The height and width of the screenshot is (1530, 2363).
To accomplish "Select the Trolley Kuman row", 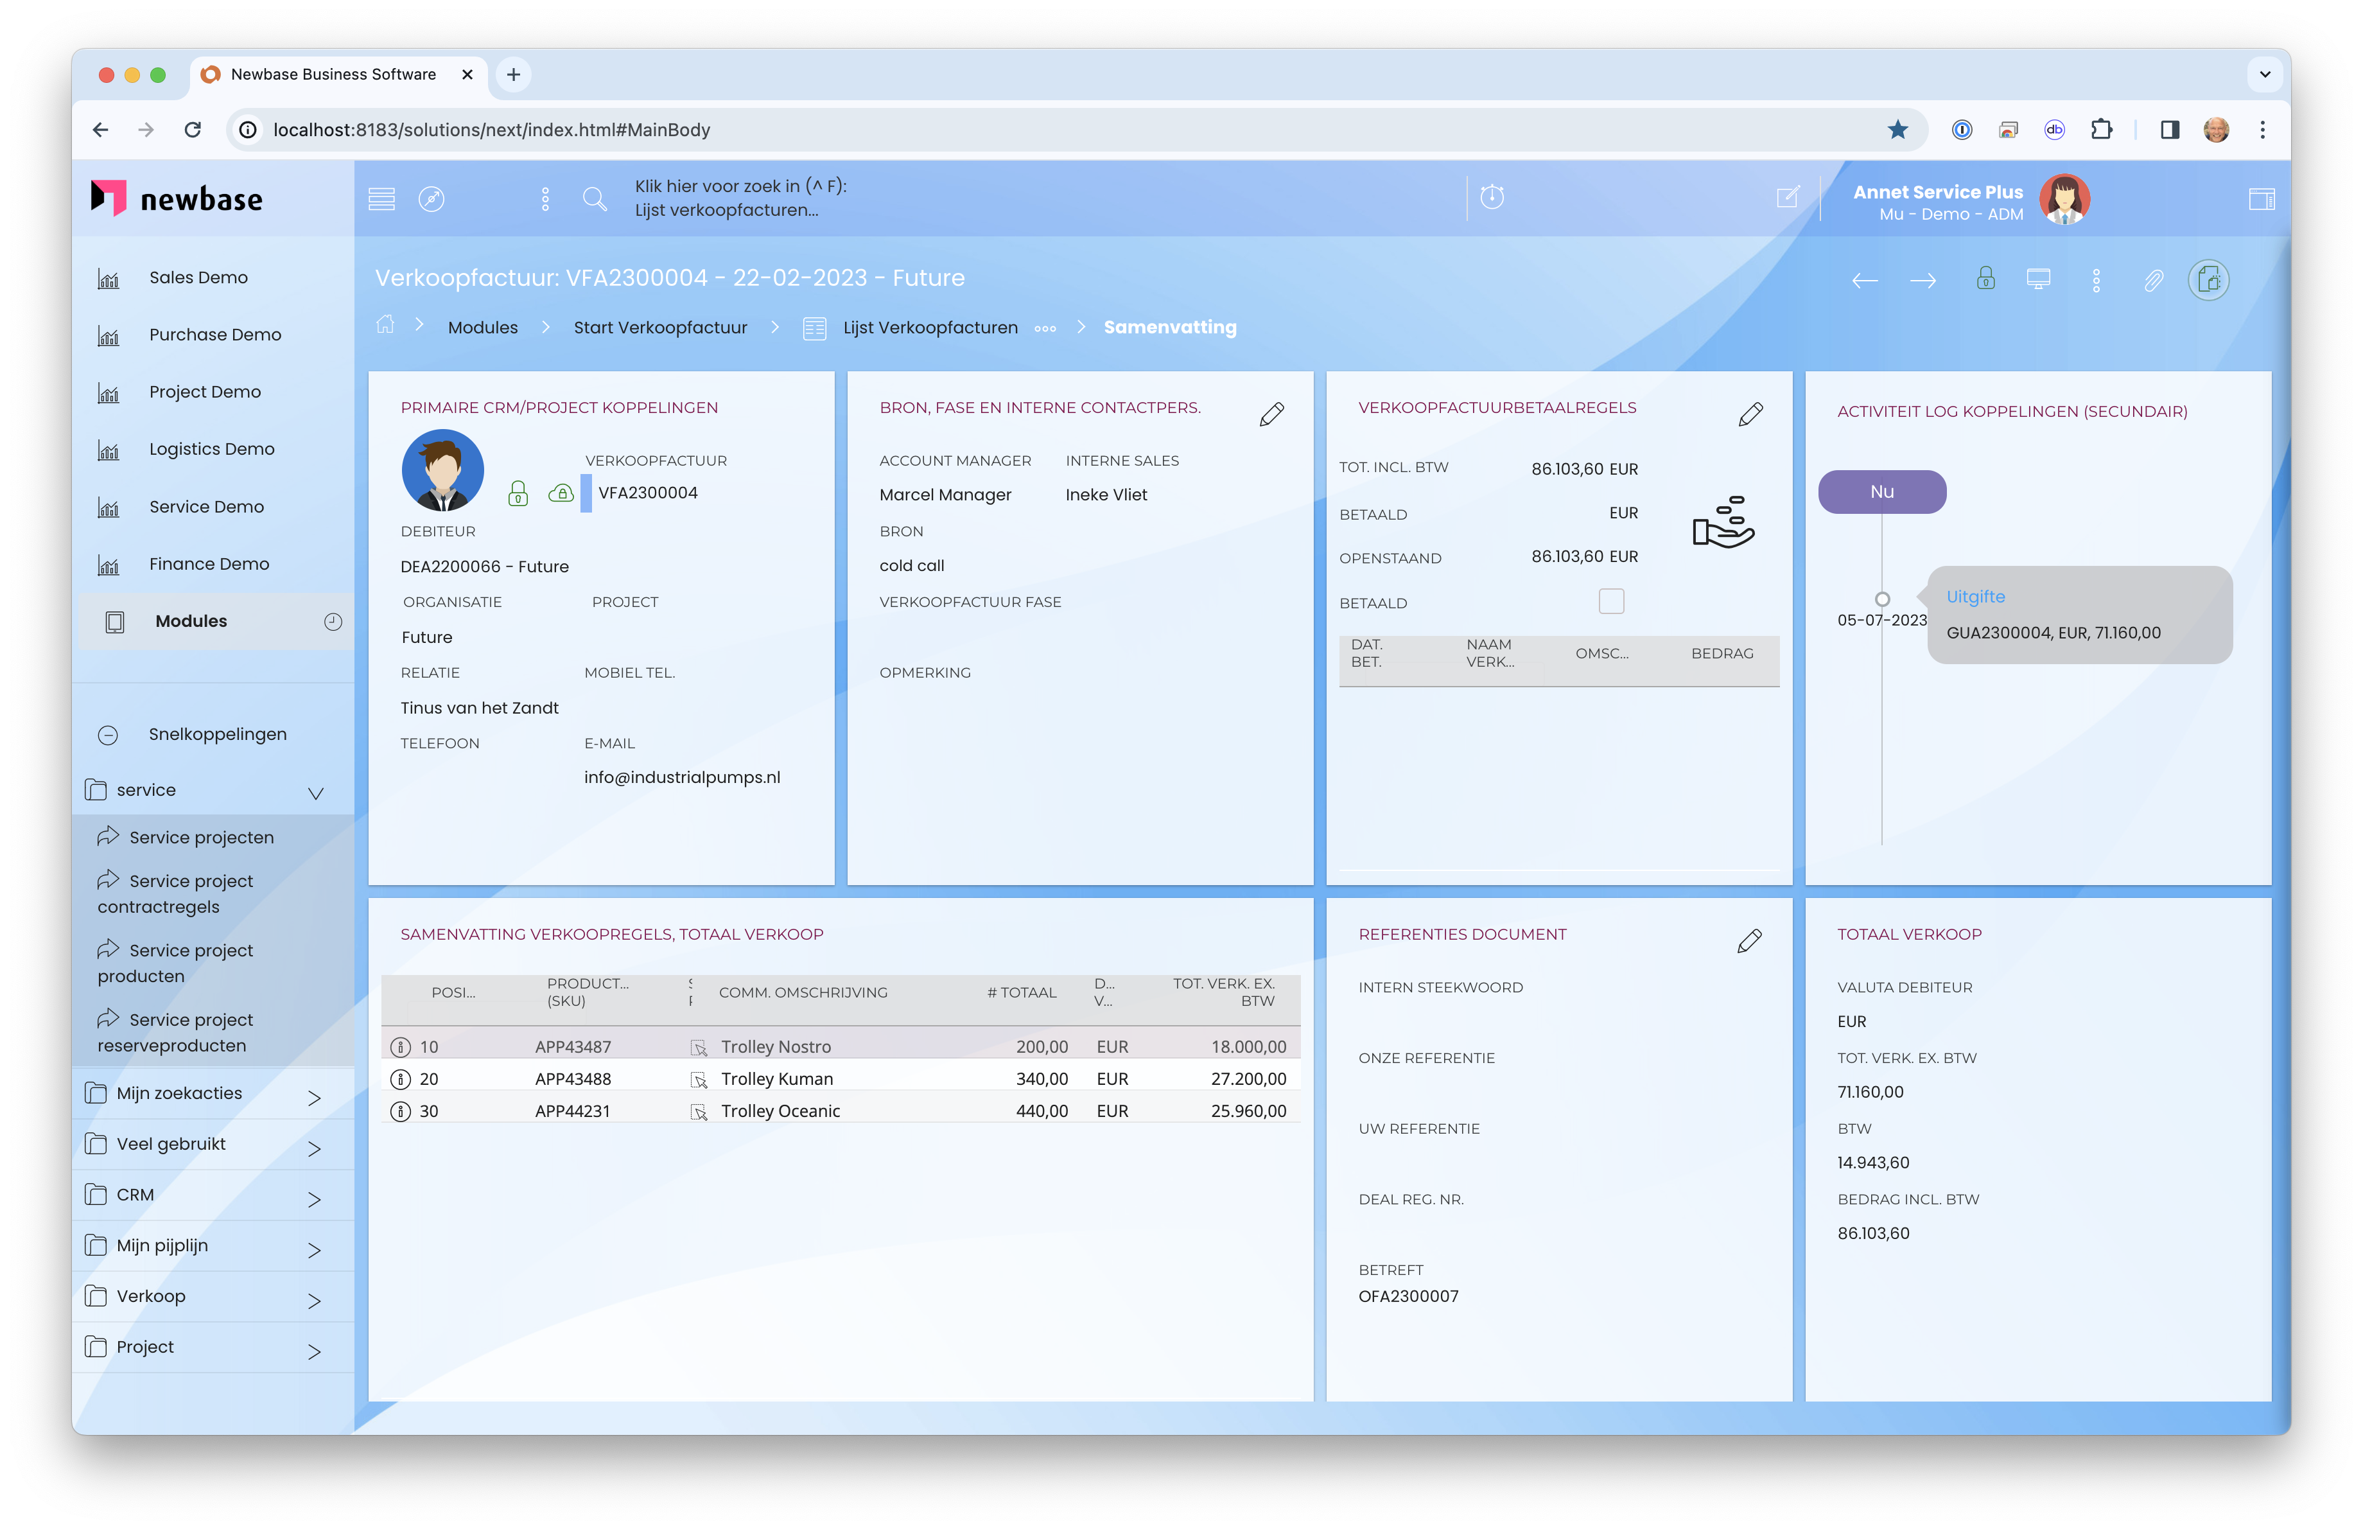I will (776, 1078).
